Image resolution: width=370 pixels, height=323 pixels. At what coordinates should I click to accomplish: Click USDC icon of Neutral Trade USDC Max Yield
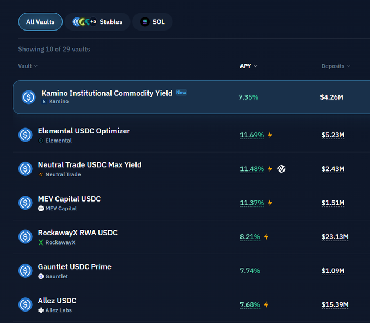click(25, 169)
